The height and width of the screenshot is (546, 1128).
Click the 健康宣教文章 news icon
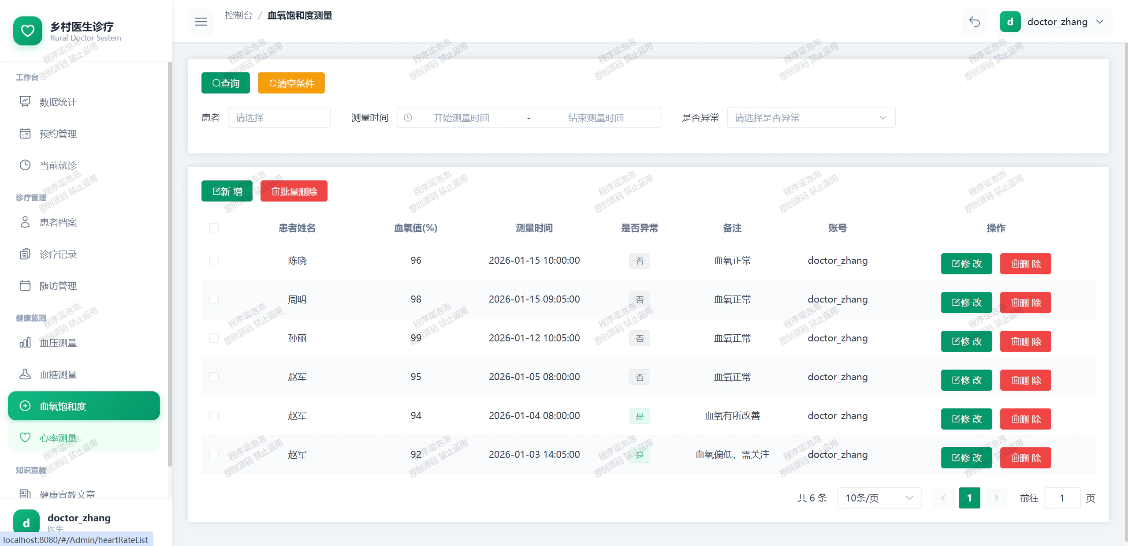(x=25, y=494)
